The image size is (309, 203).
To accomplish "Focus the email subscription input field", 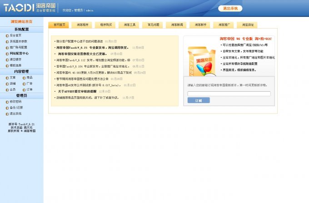I will (x=229, y=94).
